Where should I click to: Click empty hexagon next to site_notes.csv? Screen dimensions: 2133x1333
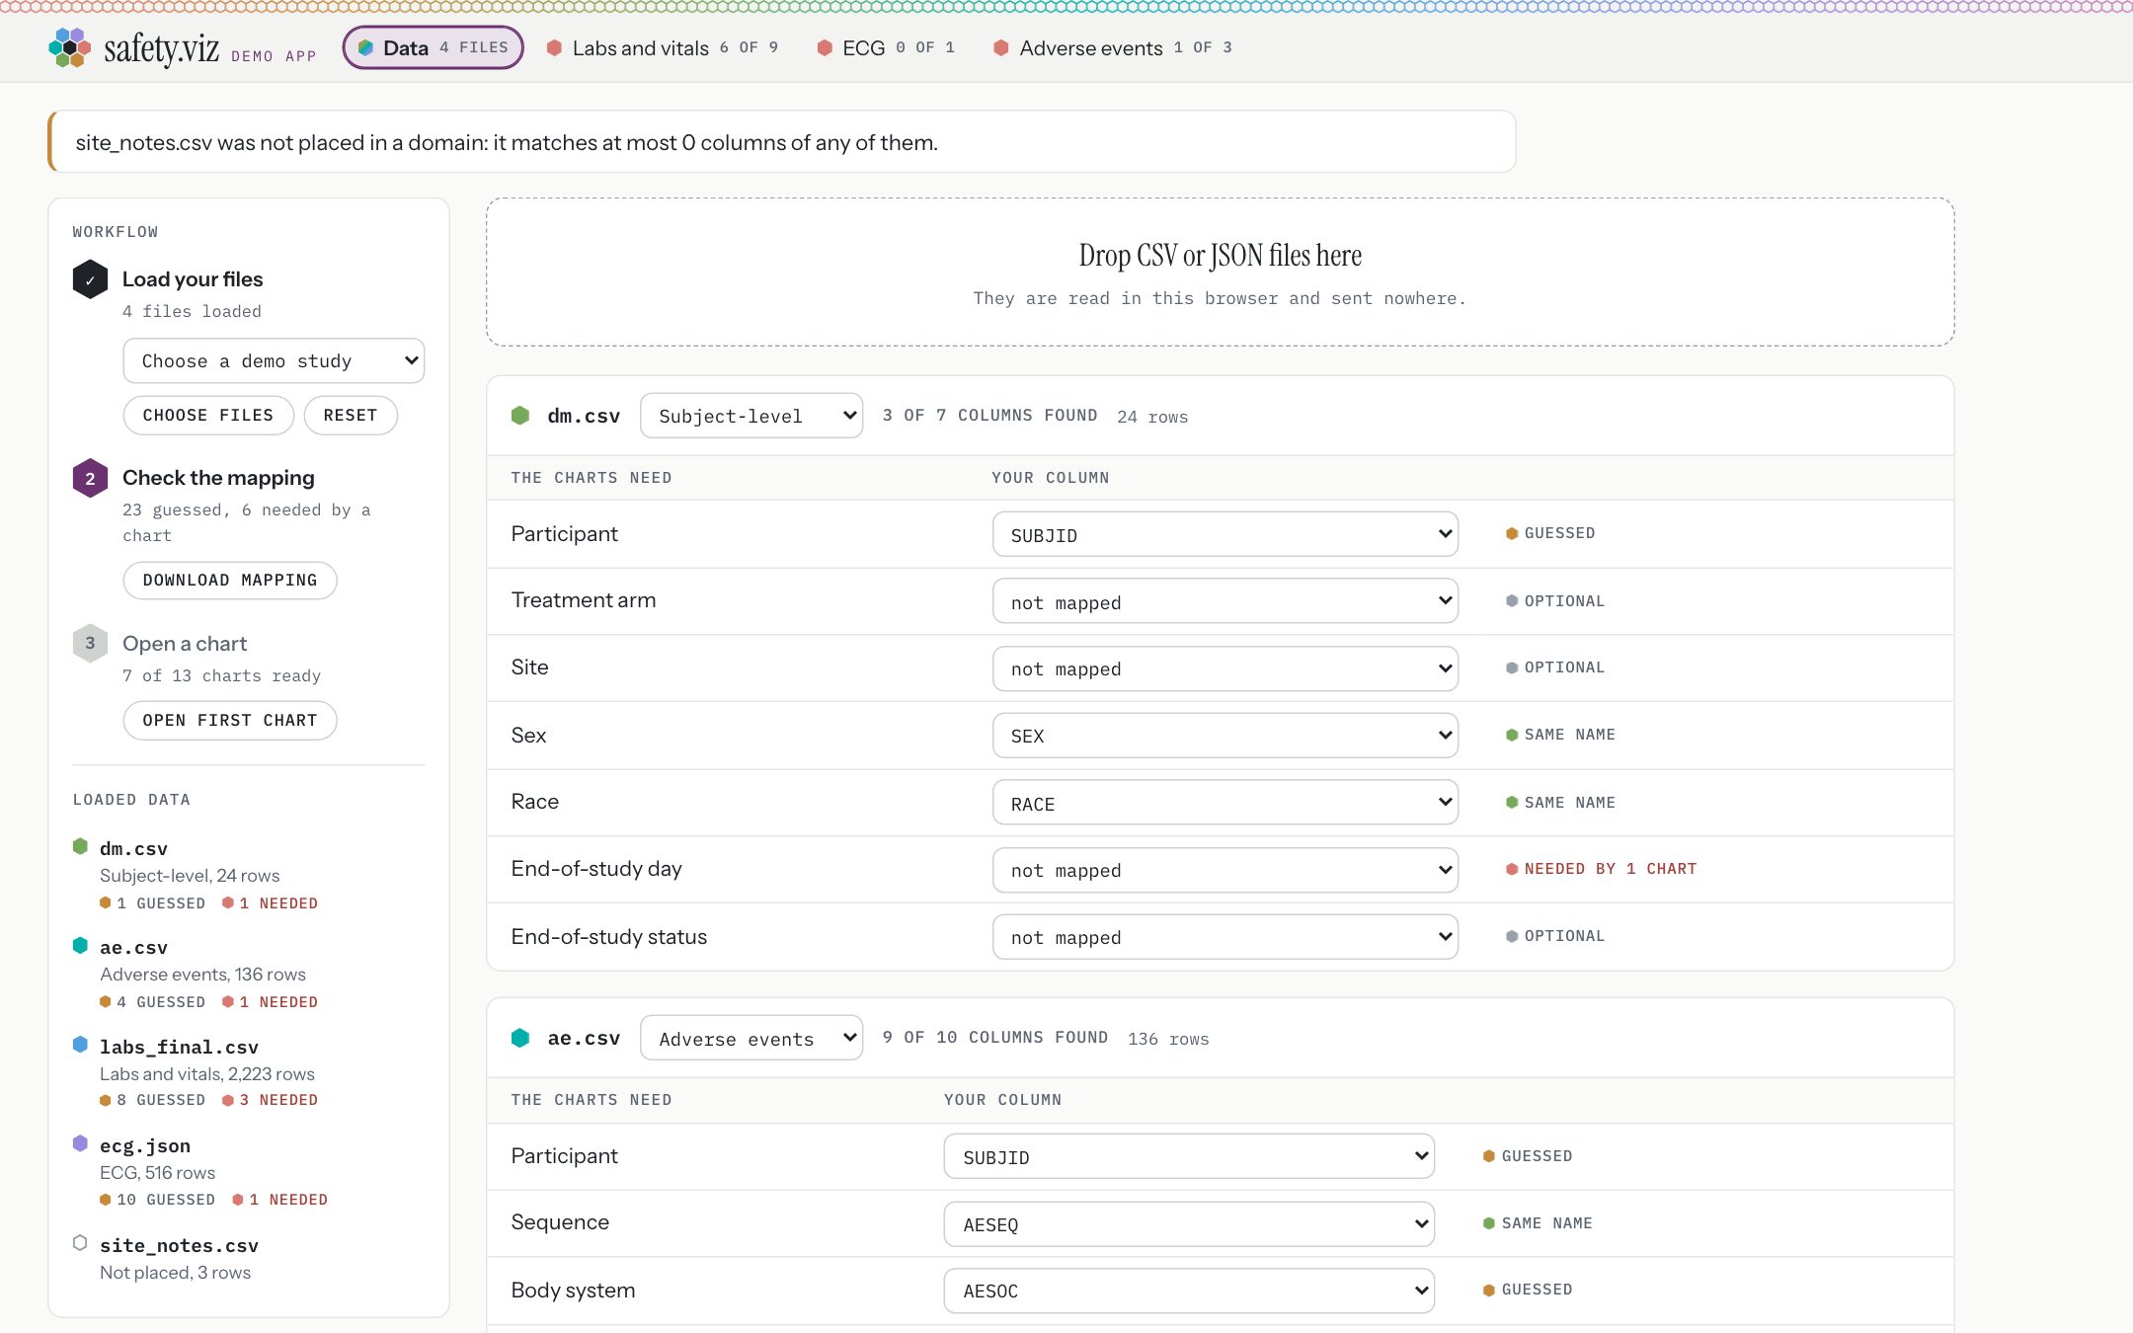[x=80, y=1243]
